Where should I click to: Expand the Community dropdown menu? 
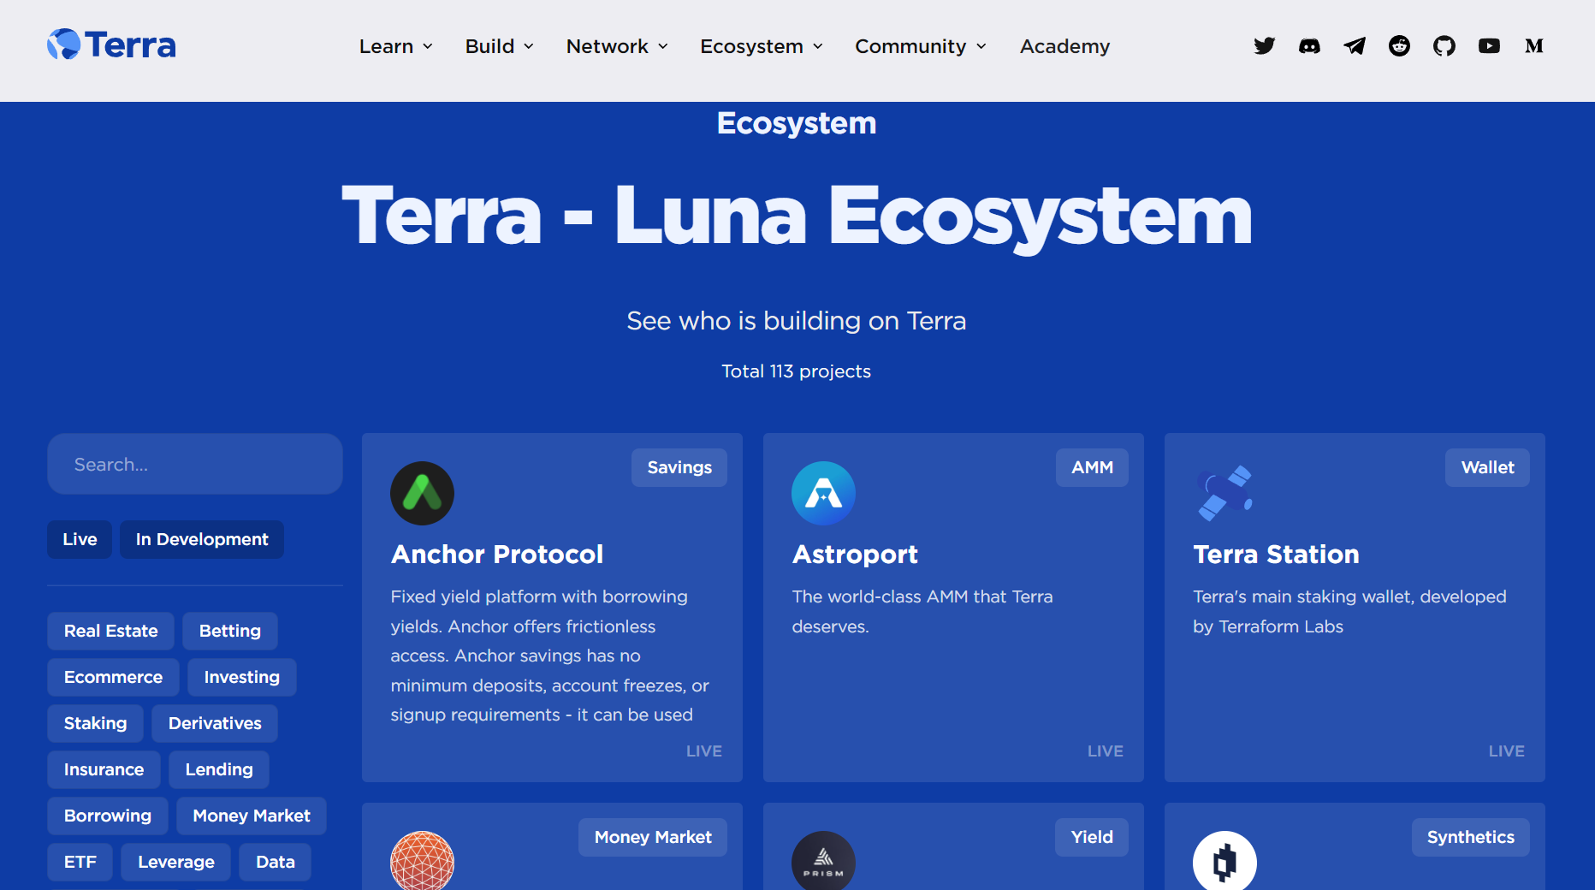(x=921, y=46)
